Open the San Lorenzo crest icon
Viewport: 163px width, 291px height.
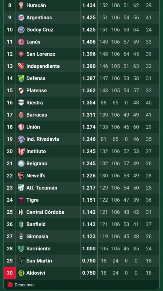pyautogui.click(x=21, y=54)
